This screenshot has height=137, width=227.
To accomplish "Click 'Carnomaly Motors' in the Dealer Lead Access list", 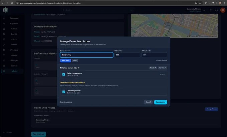I will (43, 120).
